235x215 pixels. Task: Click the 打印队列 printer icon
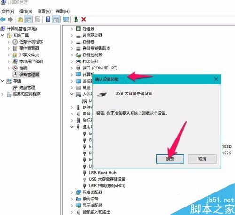(x=78, y=61)
